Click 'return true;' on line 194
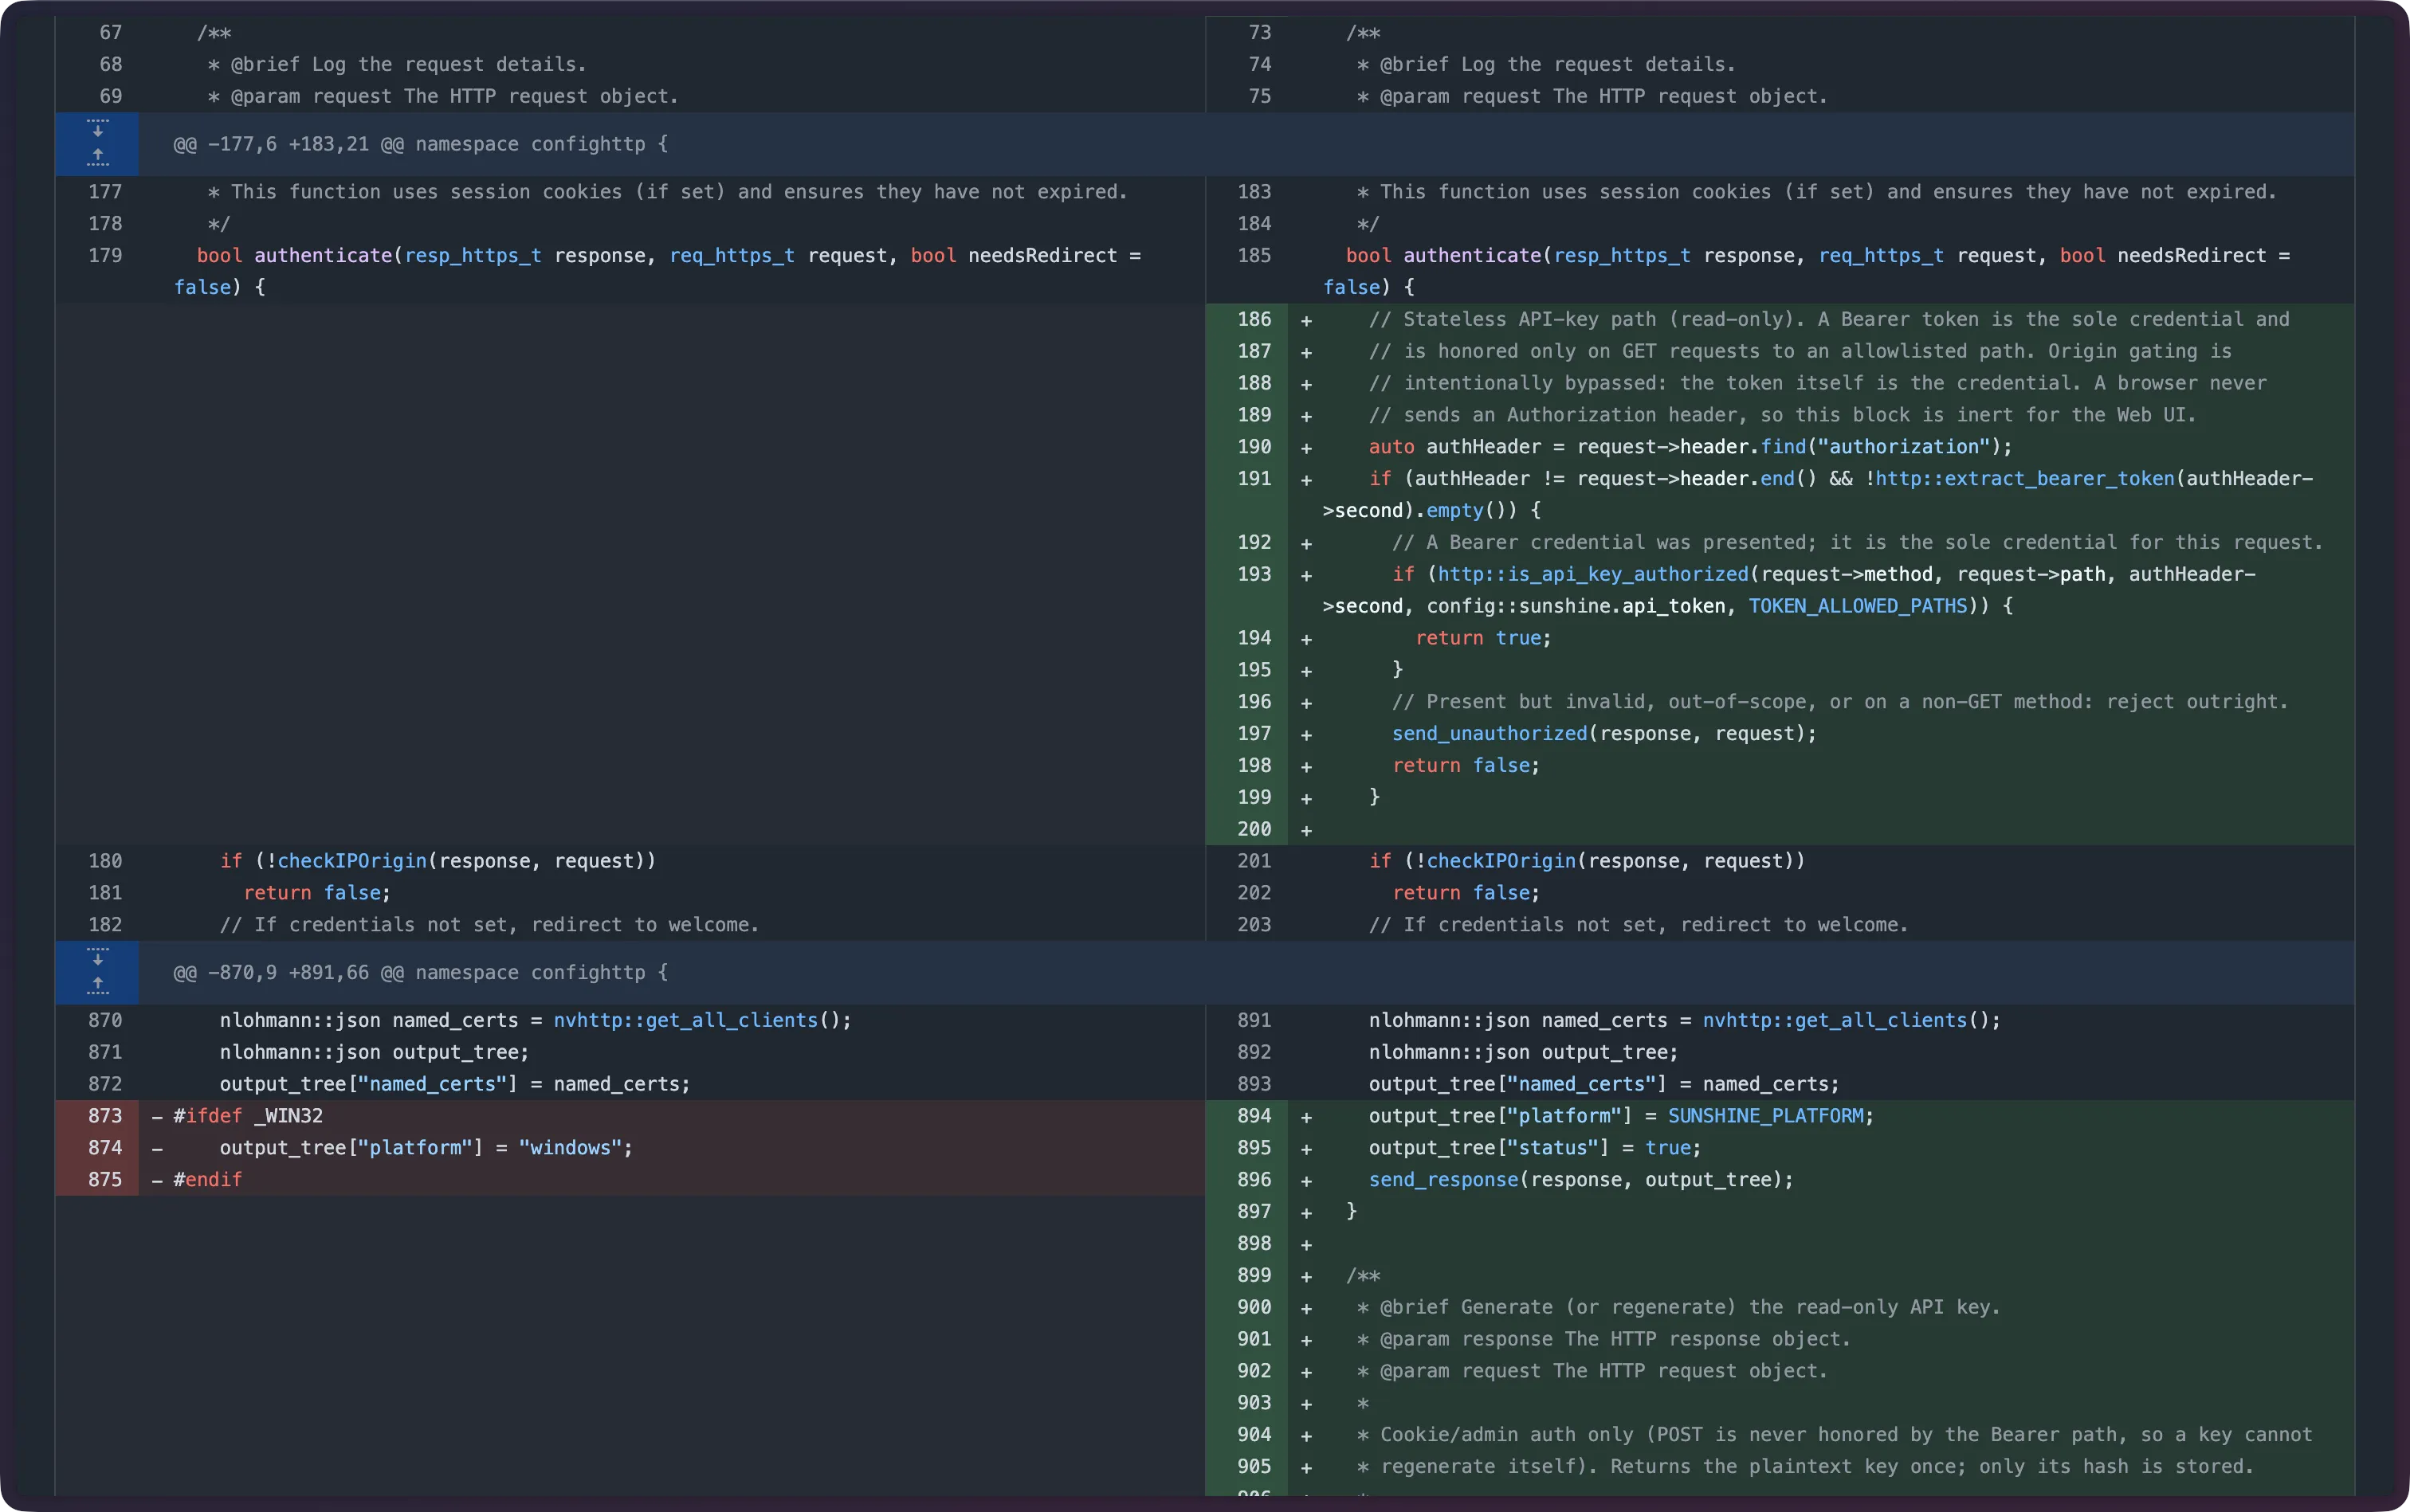2410x1512 pixels. coord(1484,639)
